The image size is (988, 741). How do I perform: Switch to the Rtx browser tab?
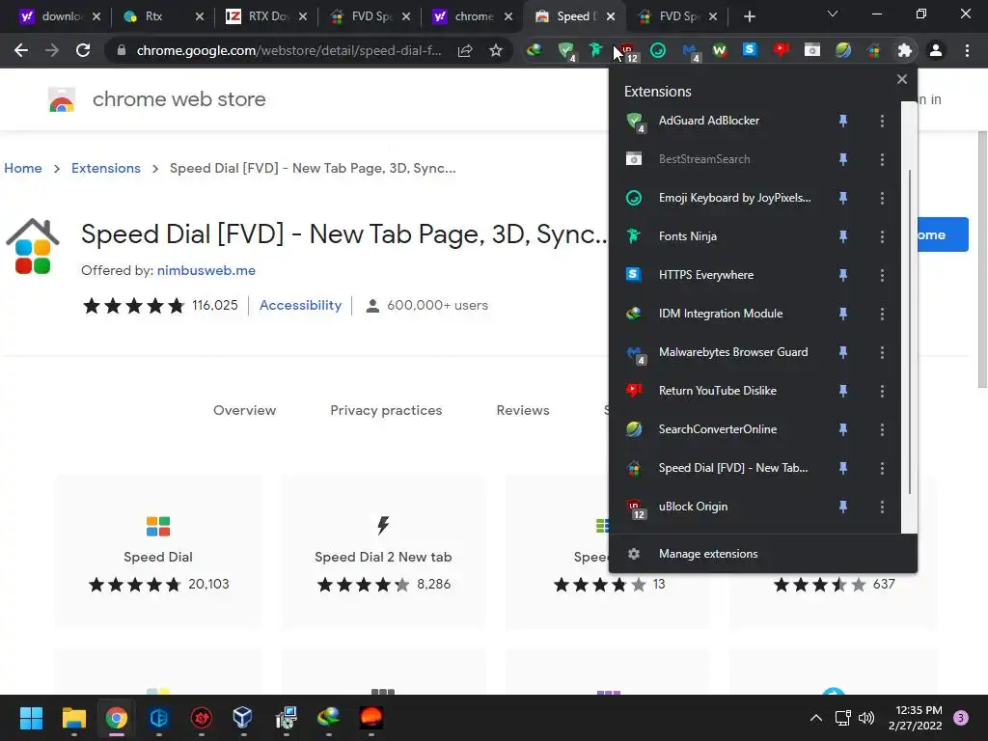[x=164, y=16]
